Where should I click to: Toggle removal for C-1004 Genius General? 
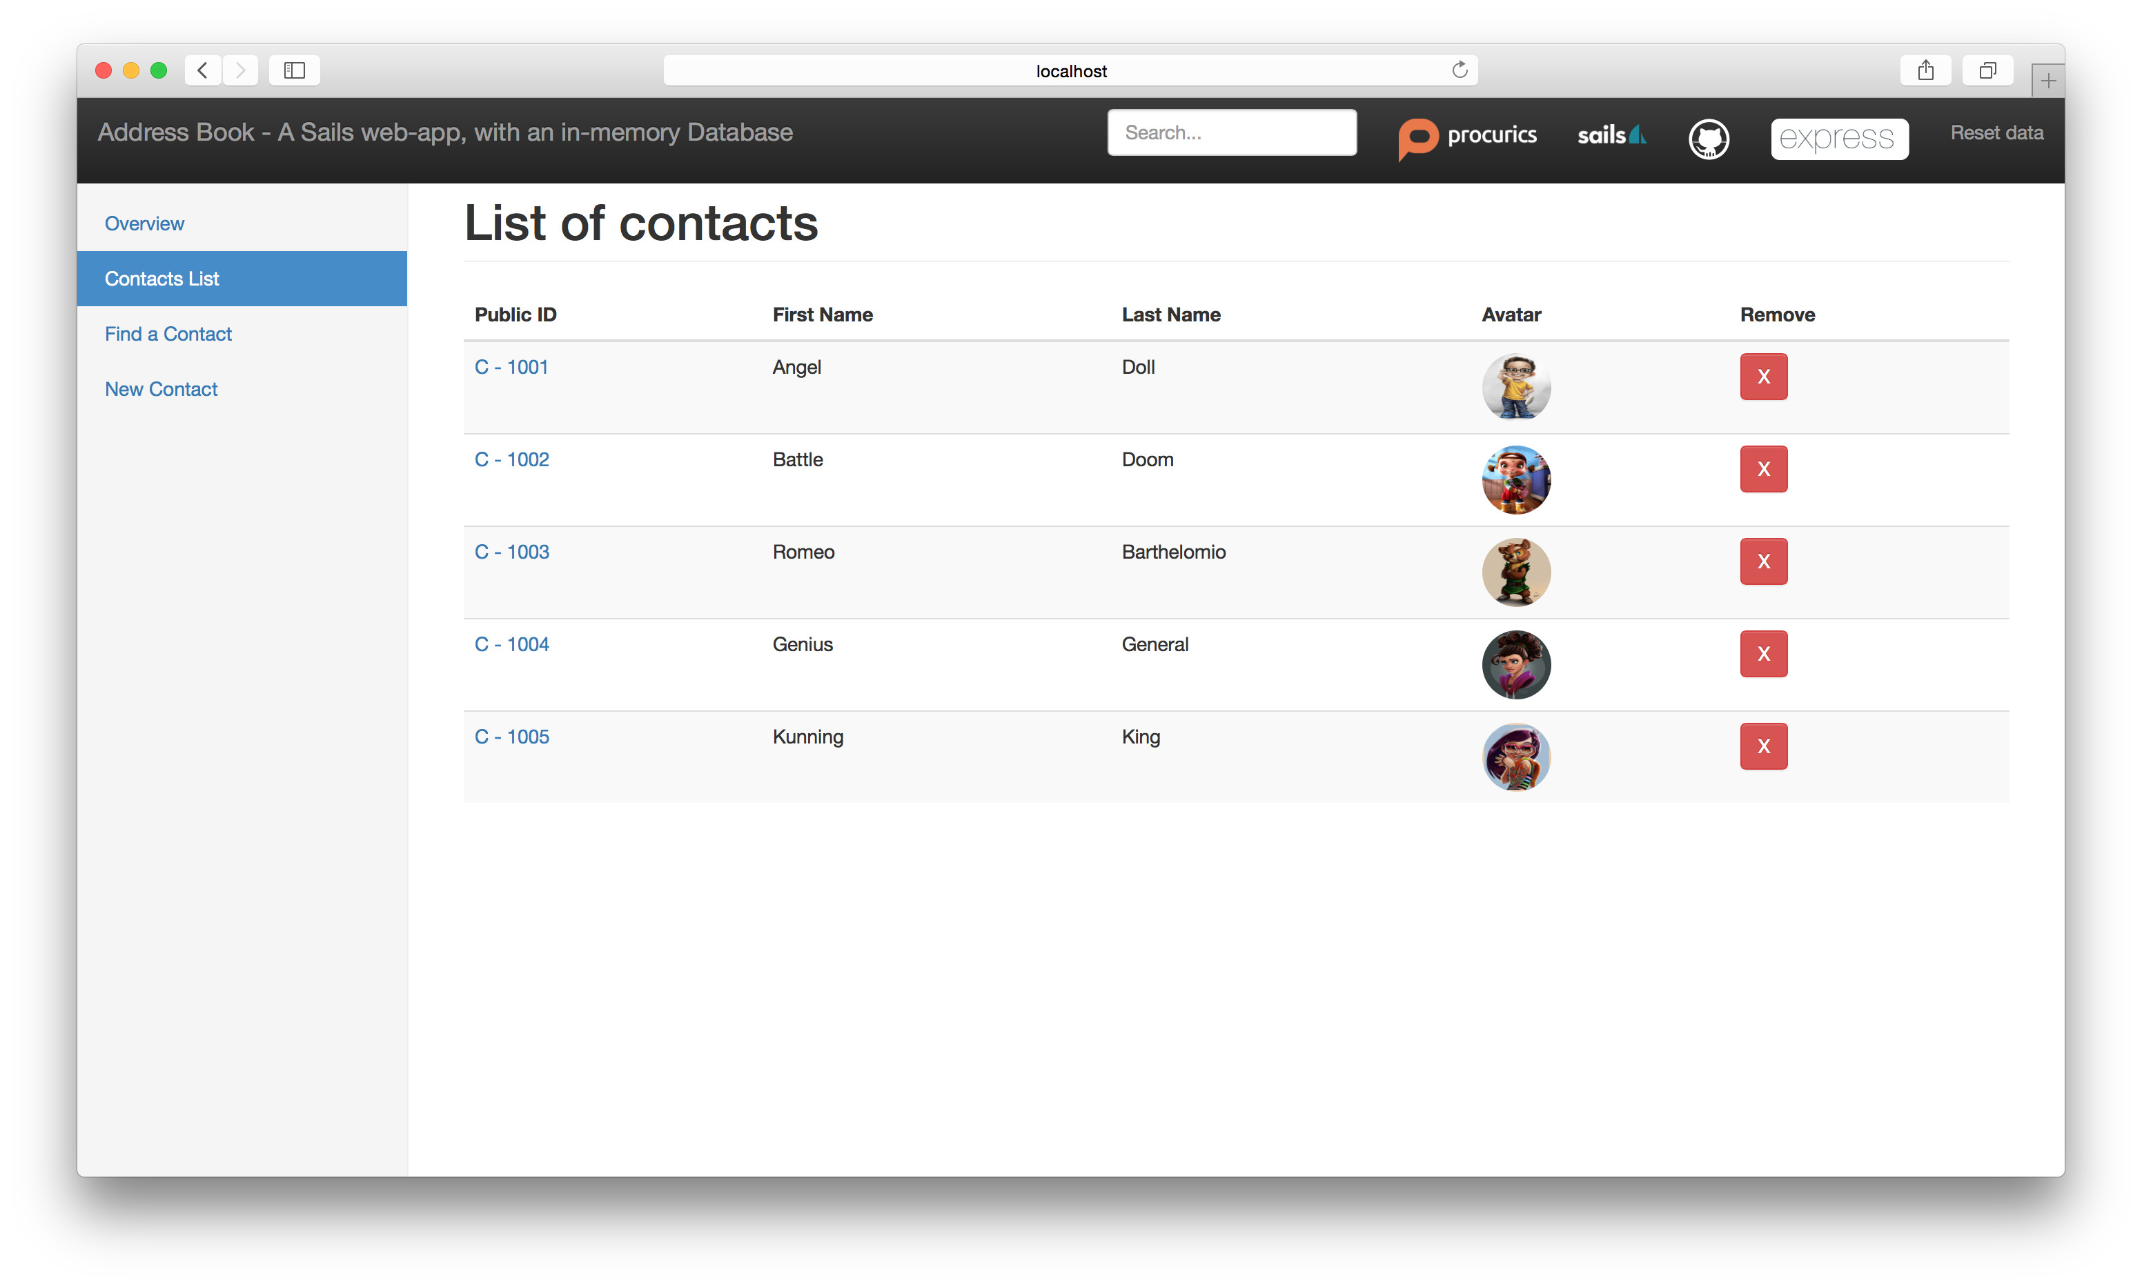(1762, 652)
